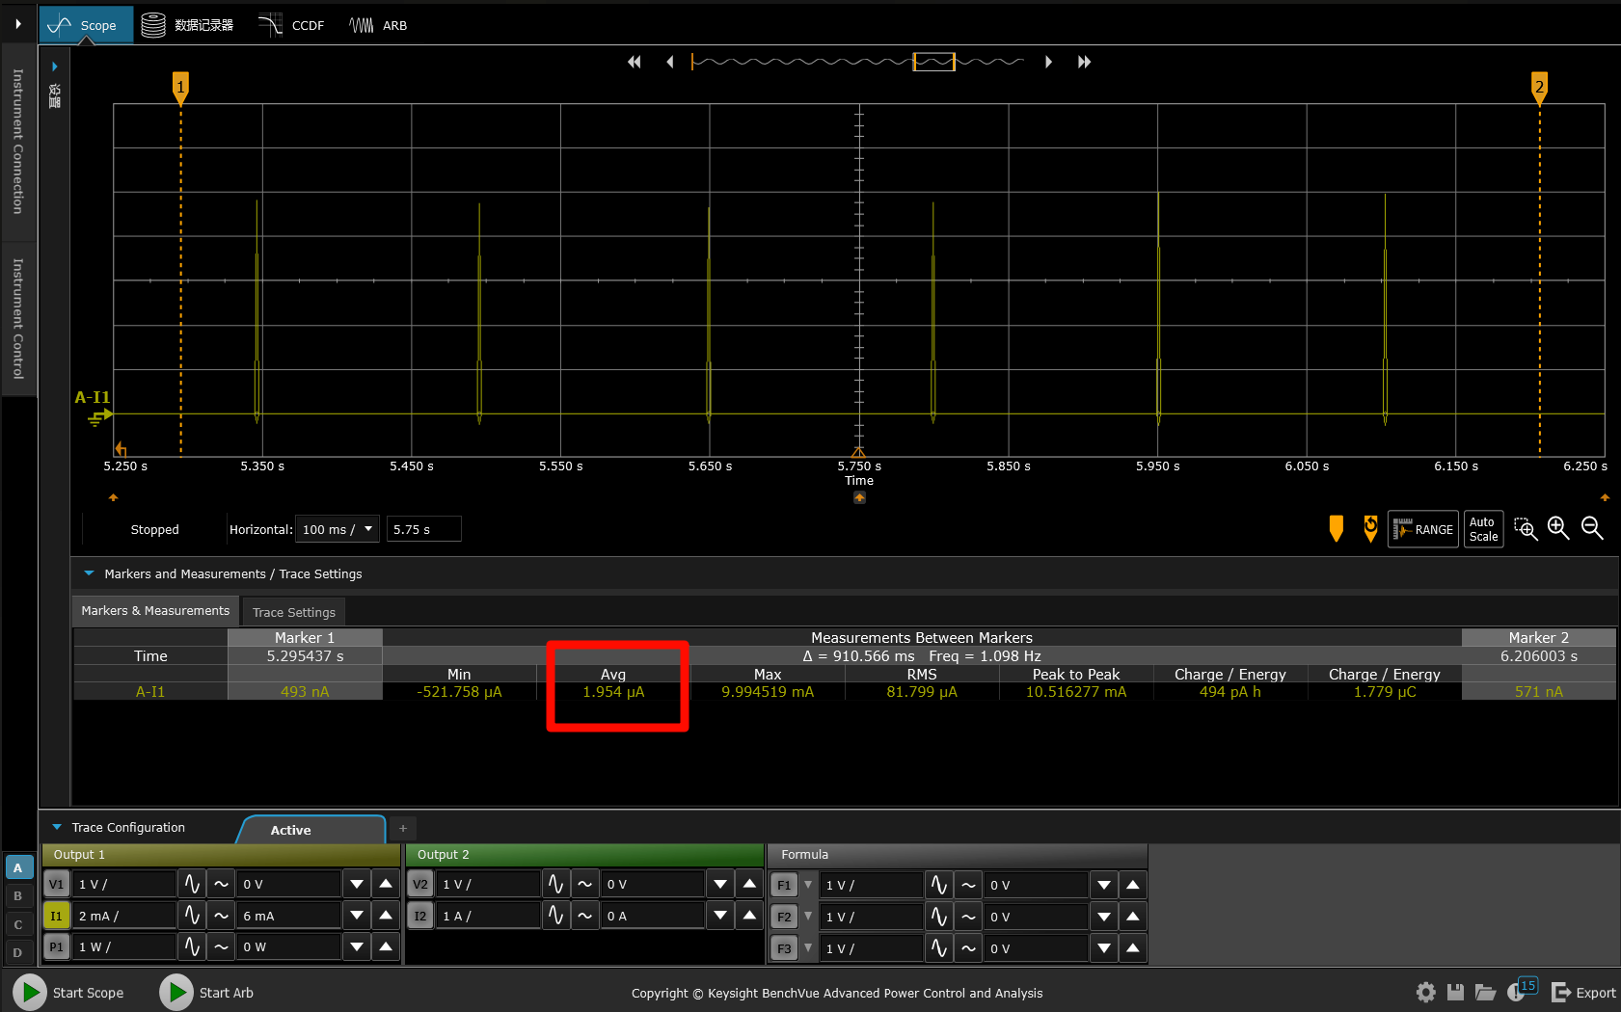The height and width of the screenshot is (1012, 1621).
Task: Select marker 1 flag on the graph
Action: pos(180,87)
